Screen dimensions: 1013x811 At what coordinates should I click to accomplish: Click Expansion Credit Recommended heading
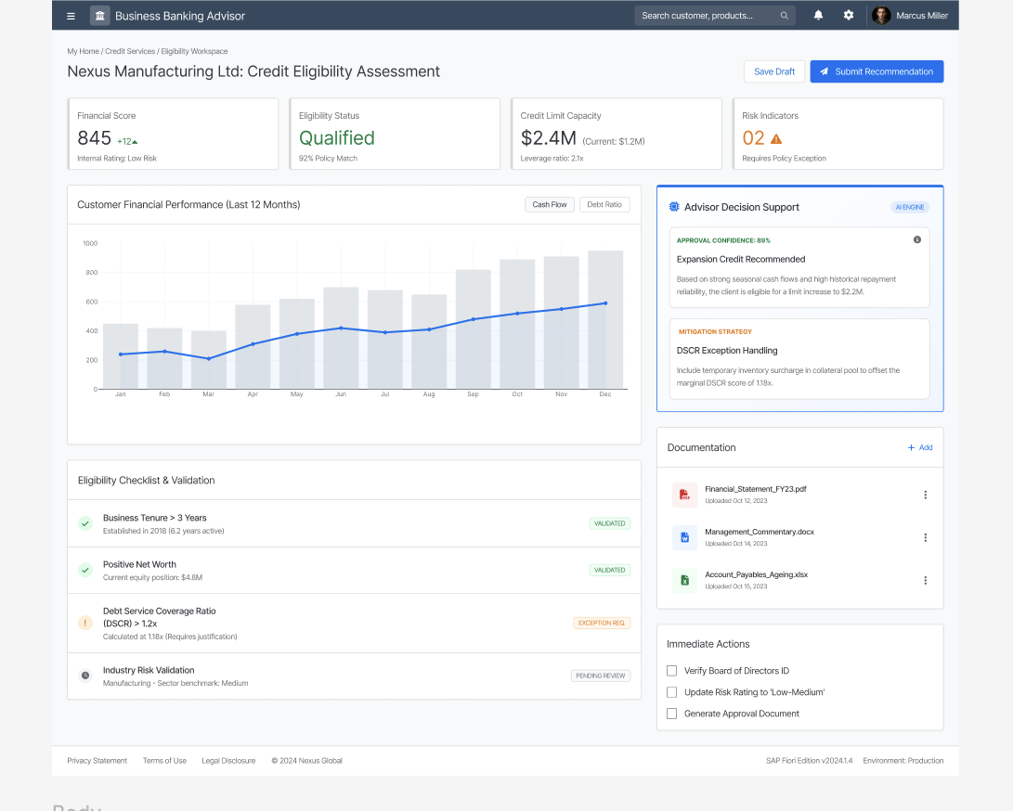tap(741, 259)
